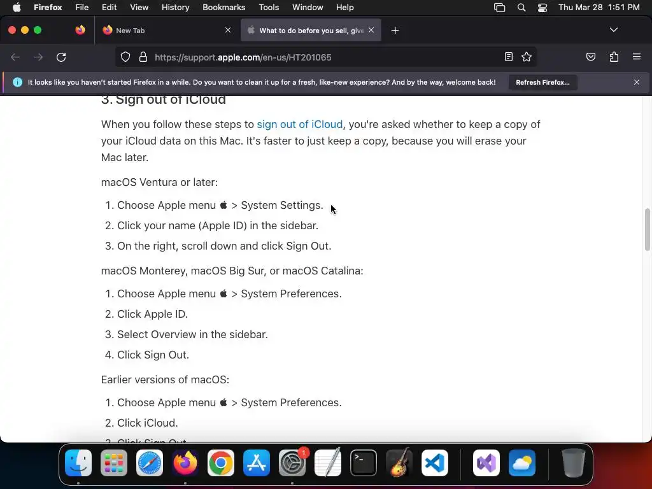Switch to the New Tab tab
This screenshot has height=489, width=652.
point(167,30)
